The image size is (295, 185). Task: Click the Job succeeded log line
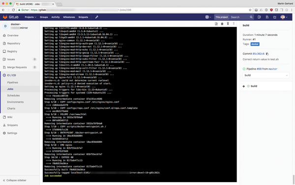tap(53, 176)
